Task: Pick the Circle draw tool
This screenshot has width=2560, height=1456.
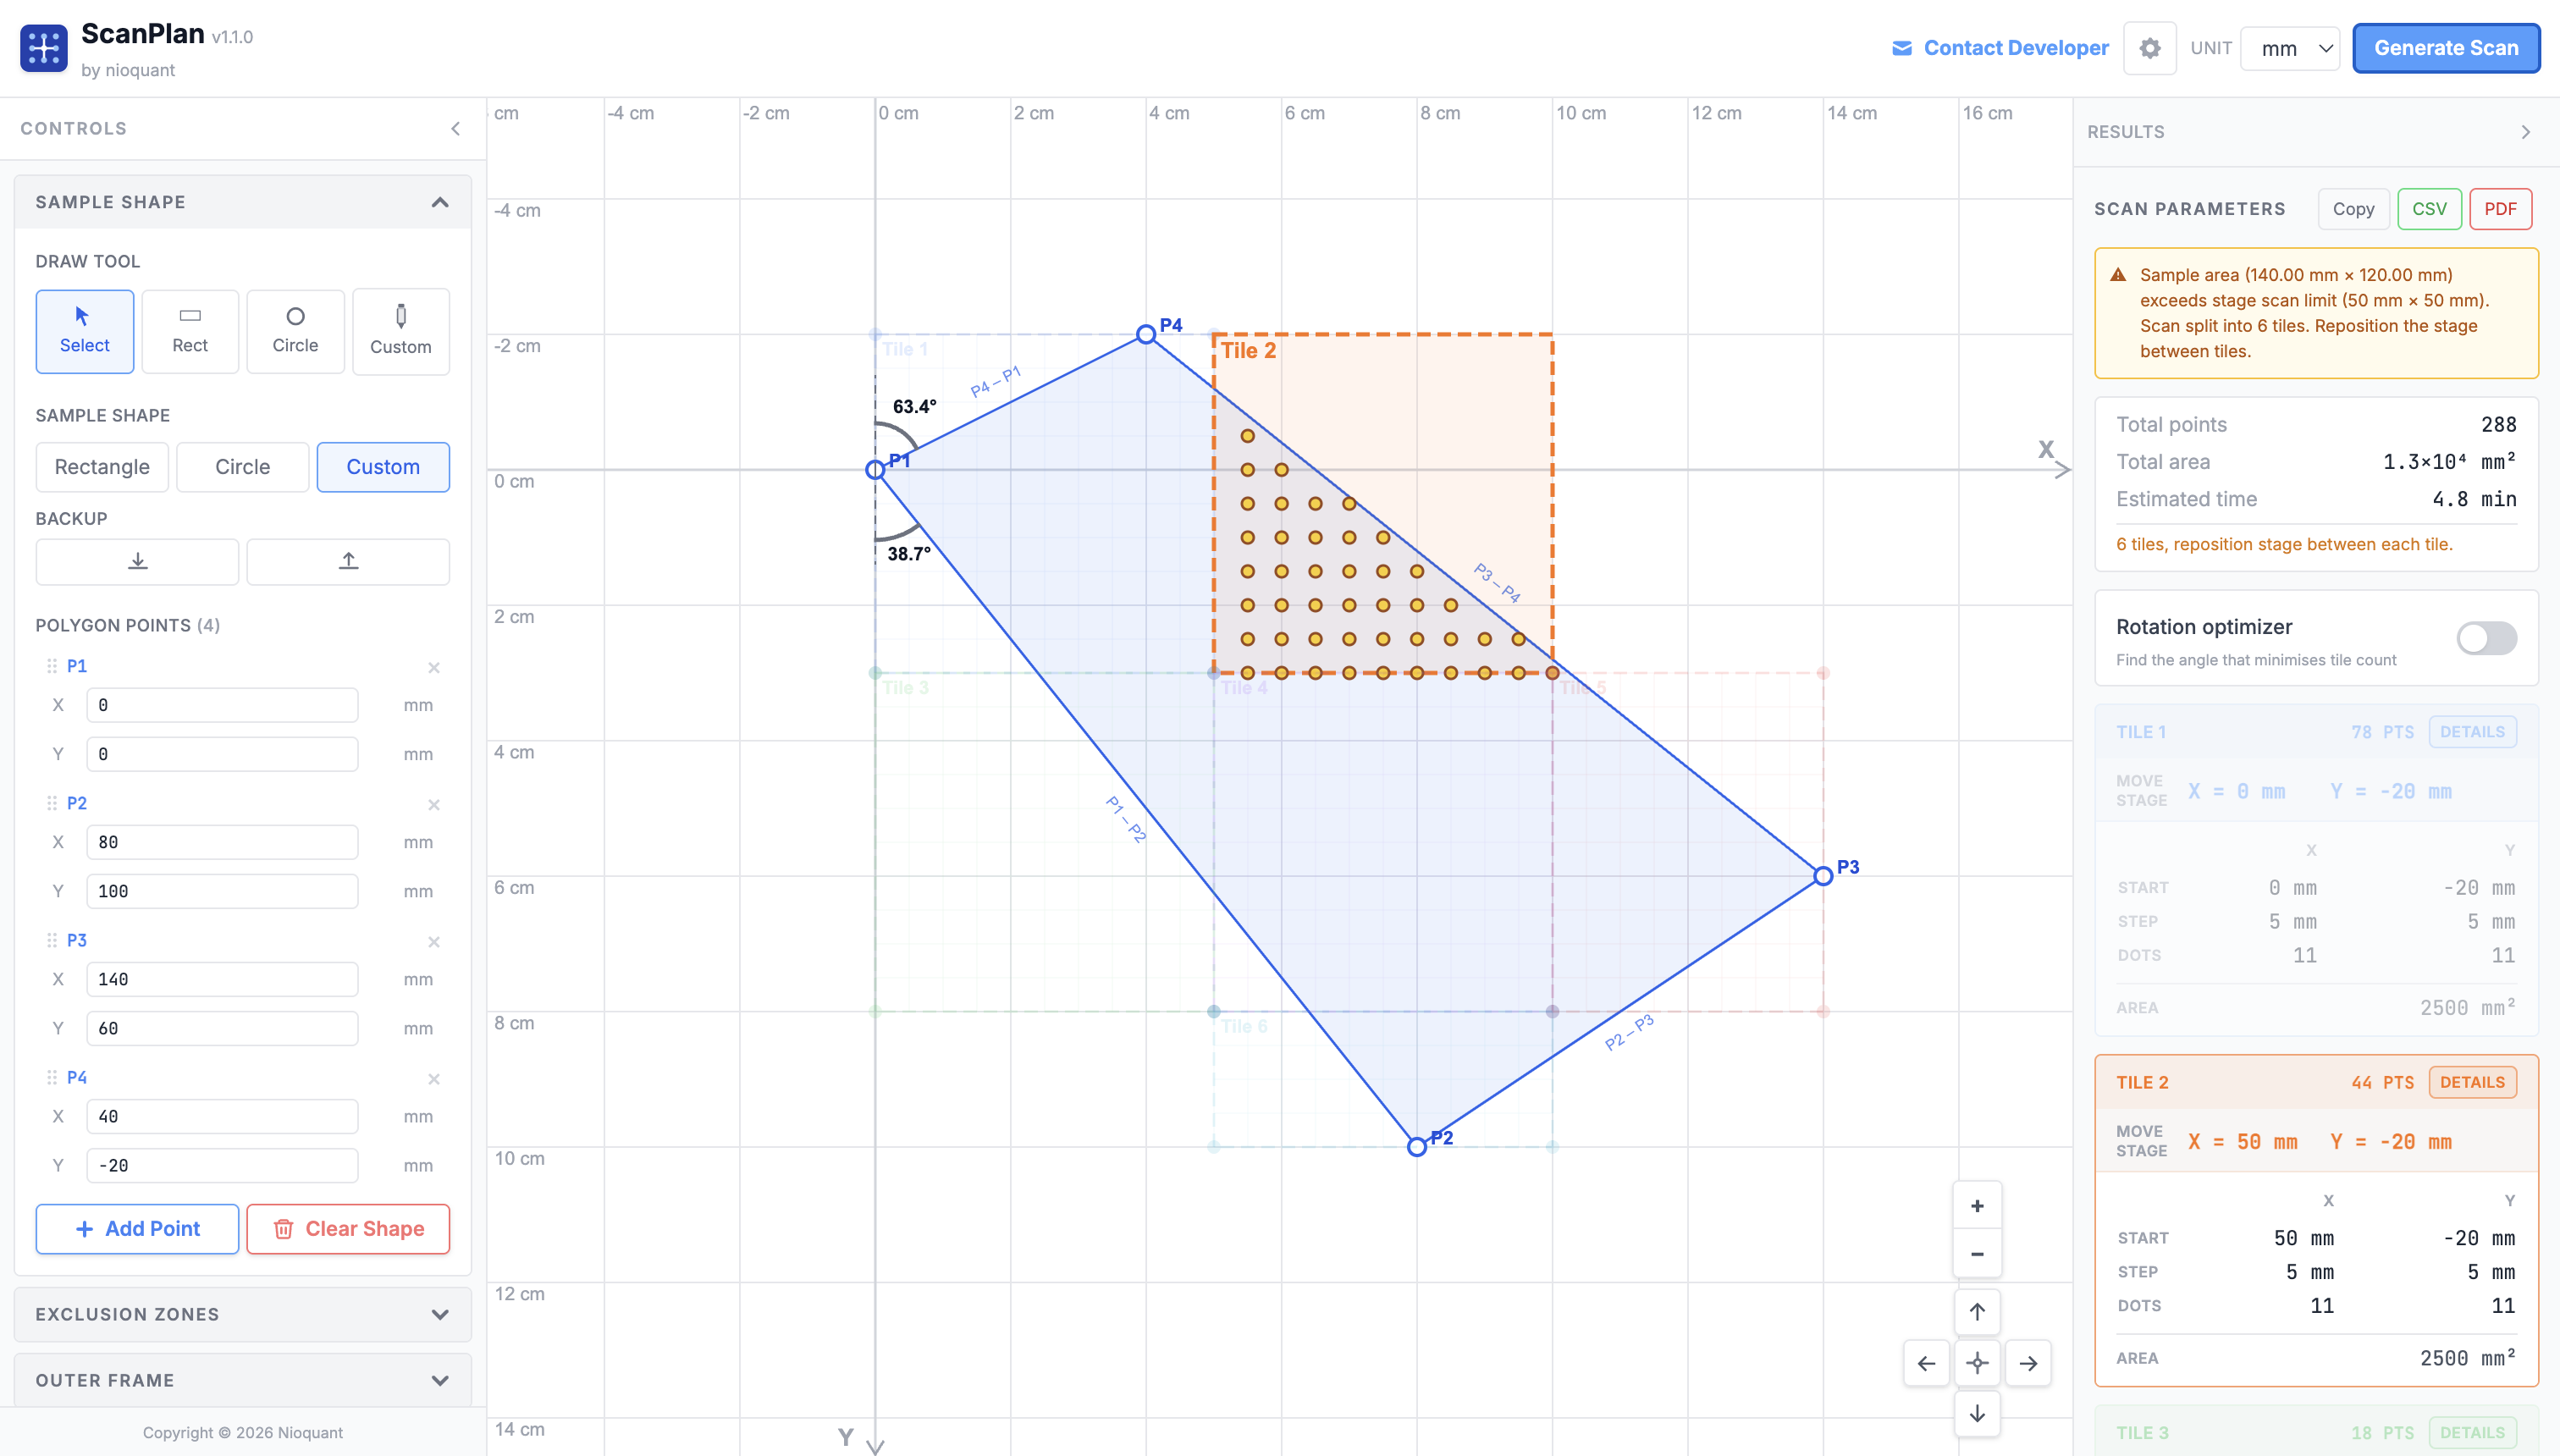Action: pyautogui.click(x=295, y=332)
